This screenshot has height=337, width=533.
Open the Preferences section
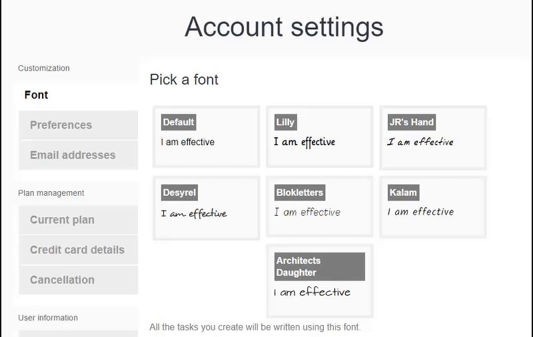click(79, 125)
